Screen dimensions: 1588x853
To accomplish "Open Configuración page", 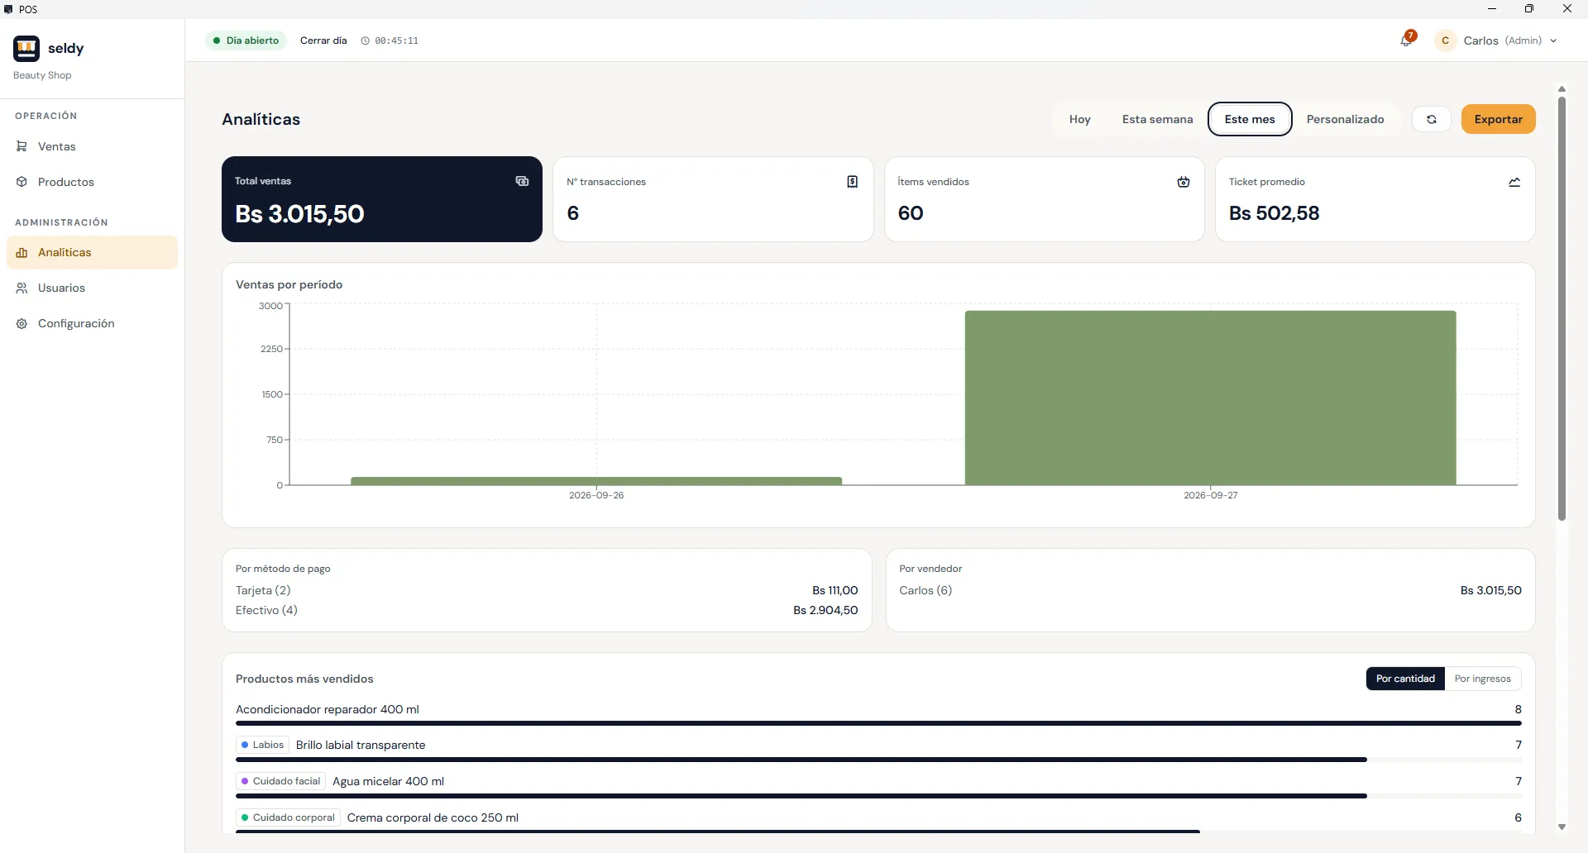I will [92, 324].
